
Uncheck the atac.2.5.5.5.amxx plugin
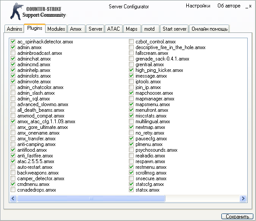click(x=13, y=161)
